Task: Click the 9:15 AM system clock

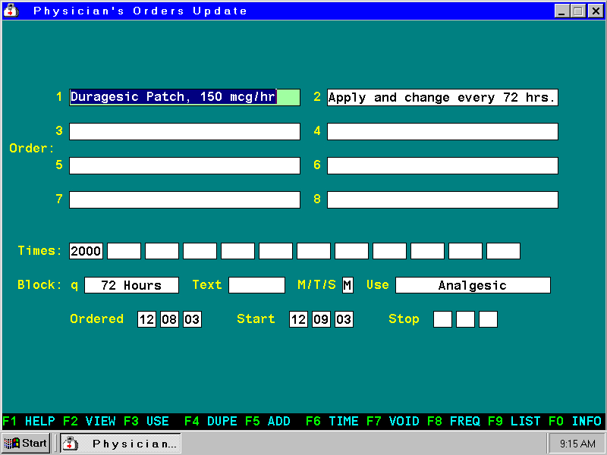Action: 577,444
